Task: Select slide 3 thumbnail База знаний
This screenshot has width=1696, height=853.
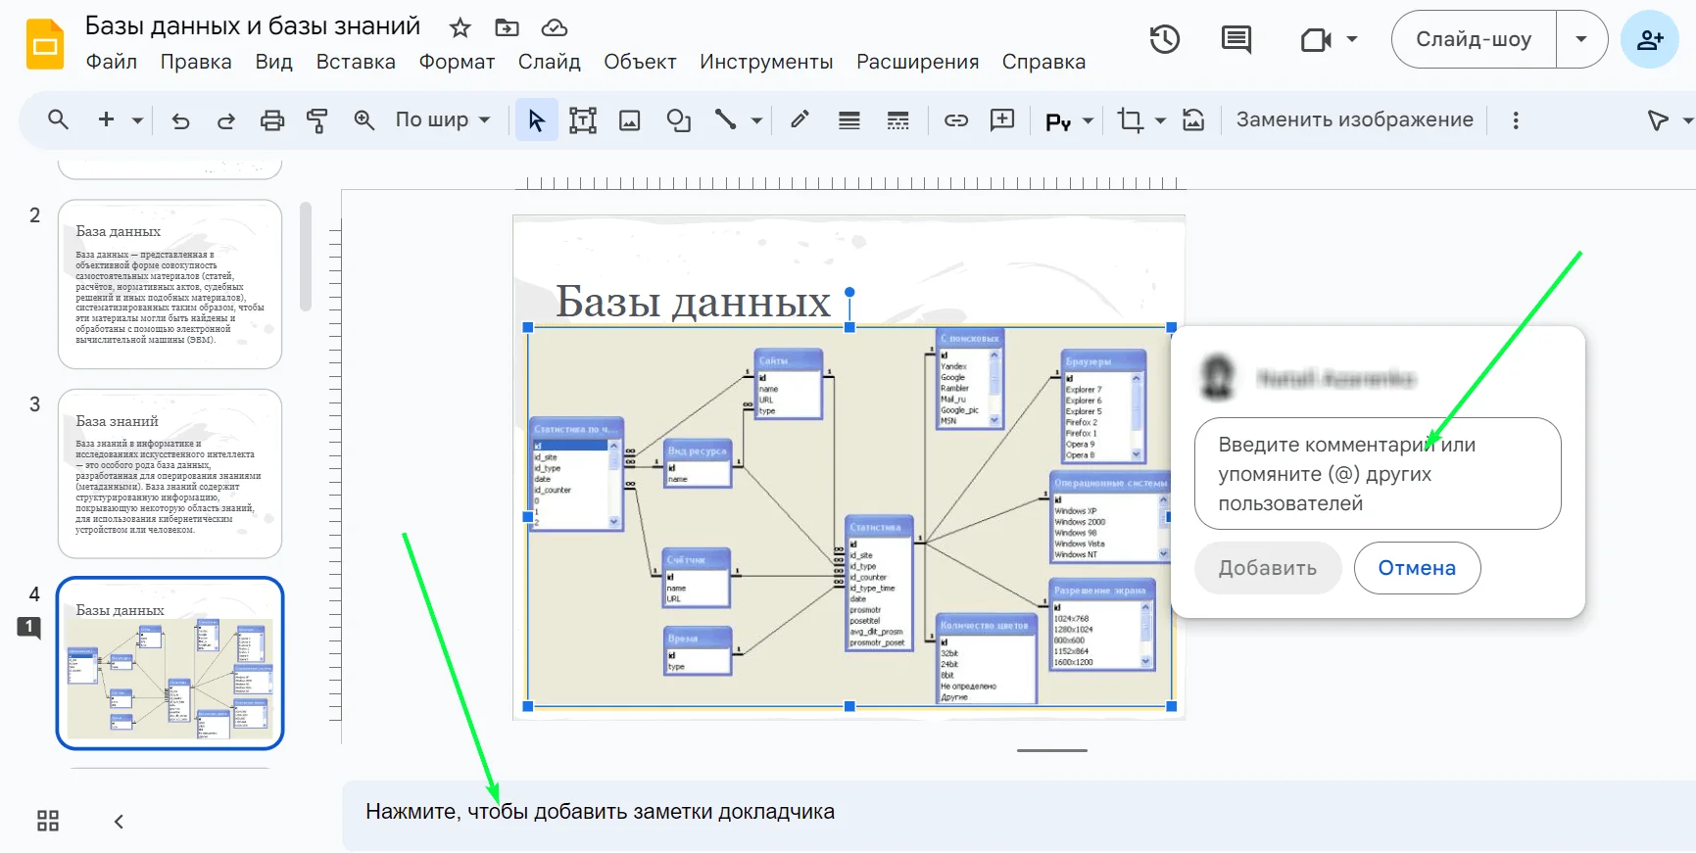Action: point(170,474)
